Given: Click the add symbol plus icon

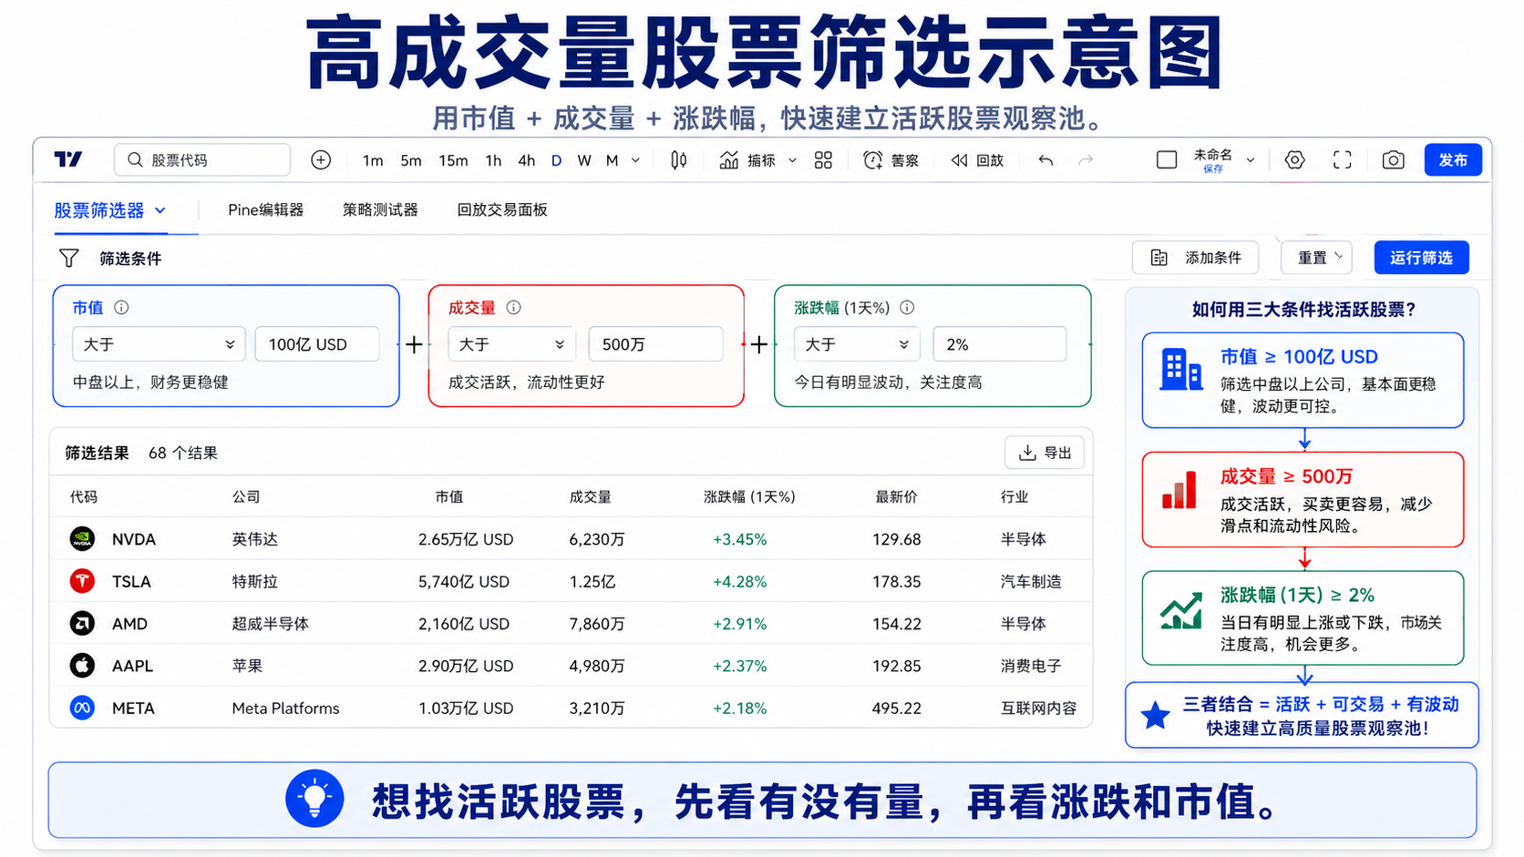Looking at the screenshot, I should [x=321, y=160].
